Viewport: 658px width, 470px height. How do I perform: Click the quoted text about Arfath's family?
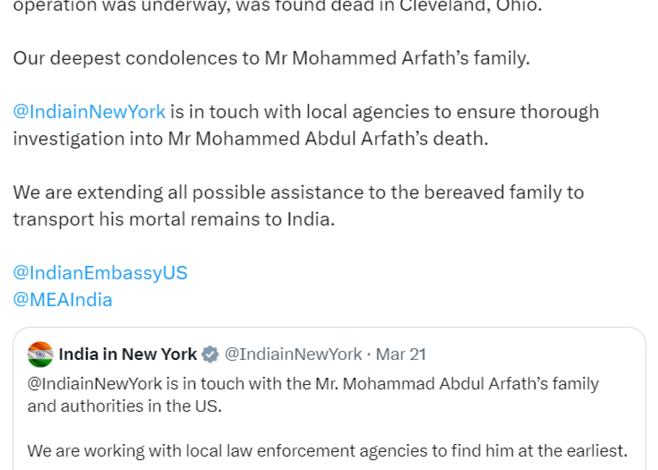point(313,383)
